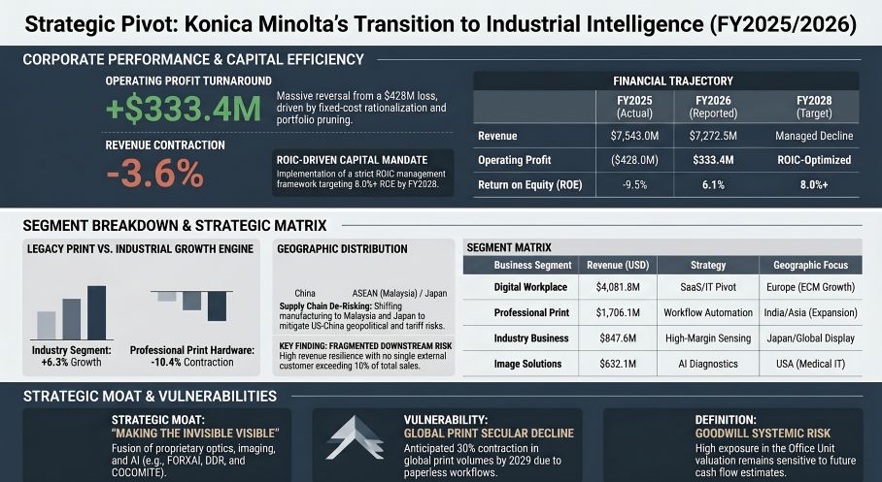Click the 'Industry Business' segment row label

531,338
